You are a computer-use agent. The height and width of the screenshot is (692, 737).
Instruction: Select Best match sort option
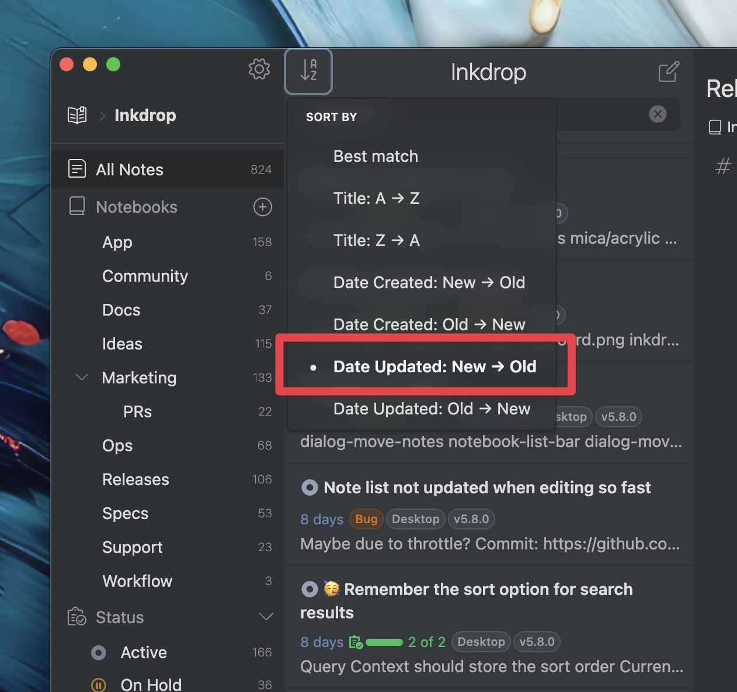[376, 156]
